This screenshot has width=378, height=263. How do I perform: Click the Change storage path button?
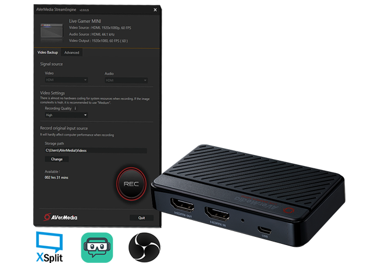click(57, 159)
